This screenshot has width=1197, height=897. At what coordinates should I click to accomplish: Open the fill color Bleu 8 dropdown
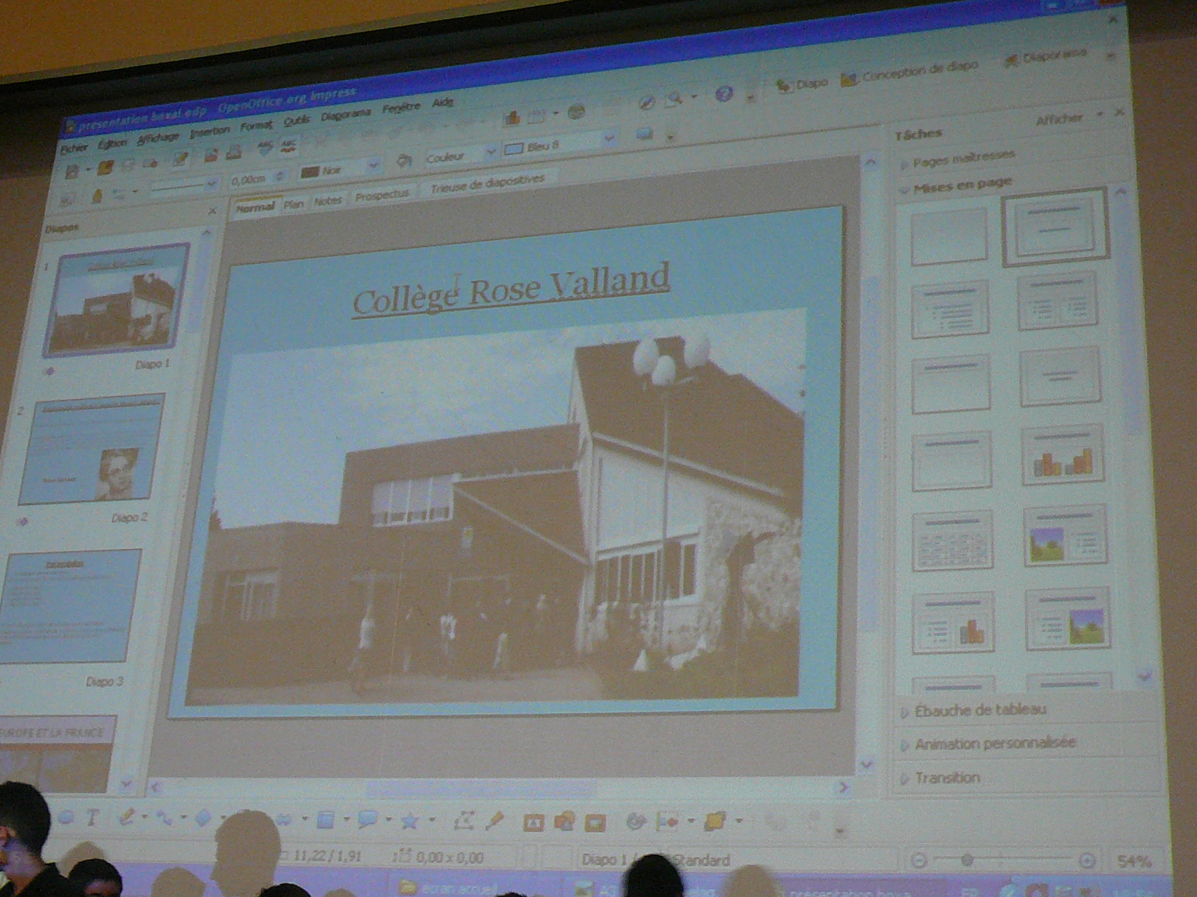tap(610, 139)
